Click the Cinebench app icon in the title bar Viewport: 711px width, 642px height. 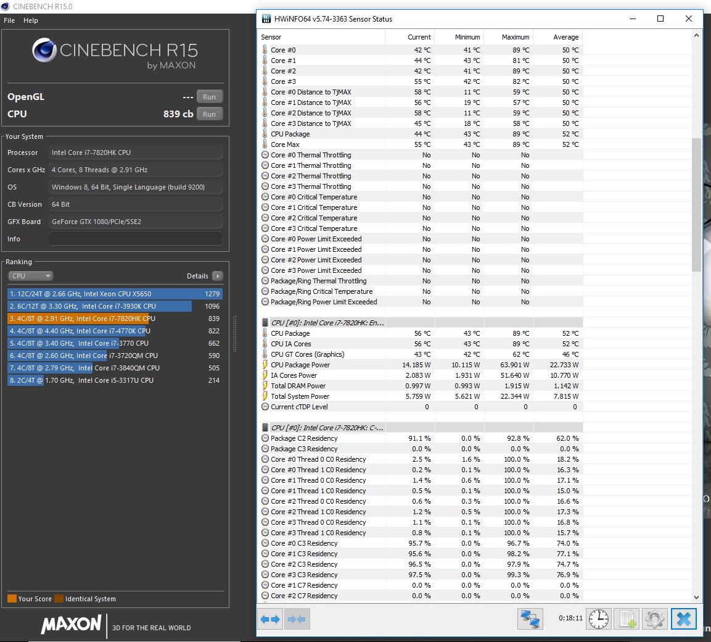(5, 6)
